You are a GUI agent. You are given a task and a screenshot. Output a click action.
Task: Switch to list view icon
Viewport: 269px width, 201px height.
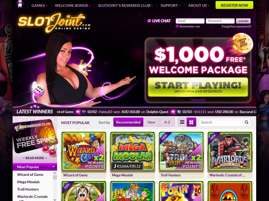click(182, 122)
